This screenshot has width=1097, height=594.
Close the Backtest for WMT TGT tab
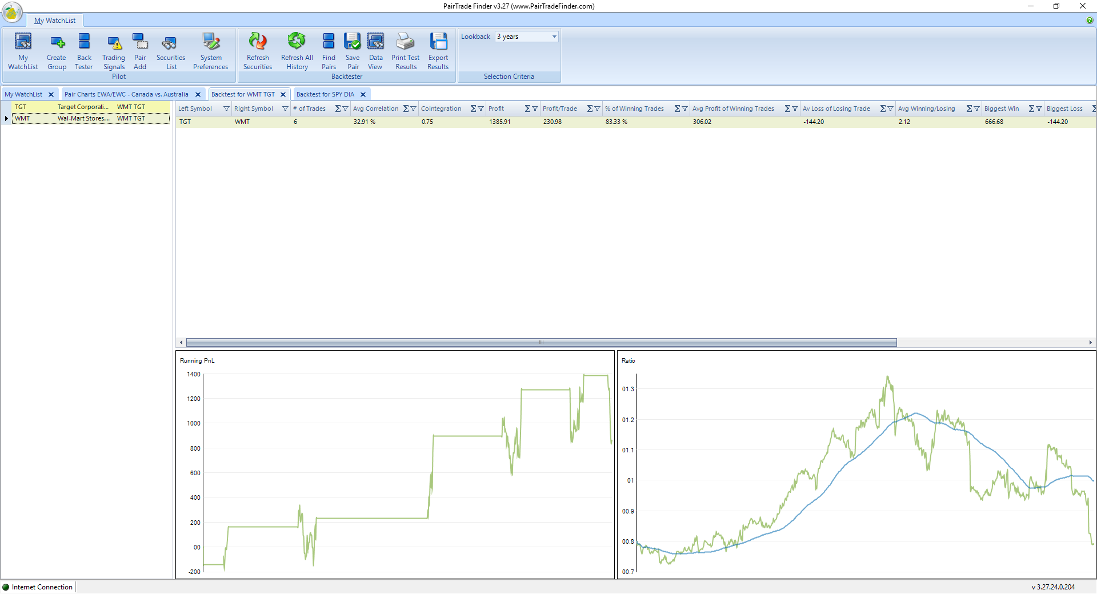(283, 95)
